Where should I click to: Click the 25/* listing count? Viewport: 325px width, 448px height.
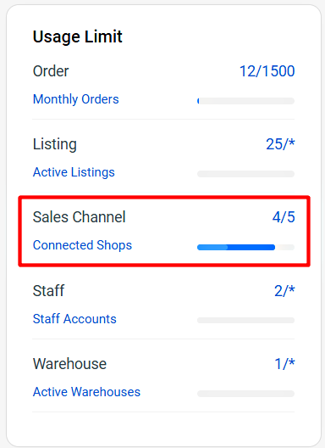280,144
